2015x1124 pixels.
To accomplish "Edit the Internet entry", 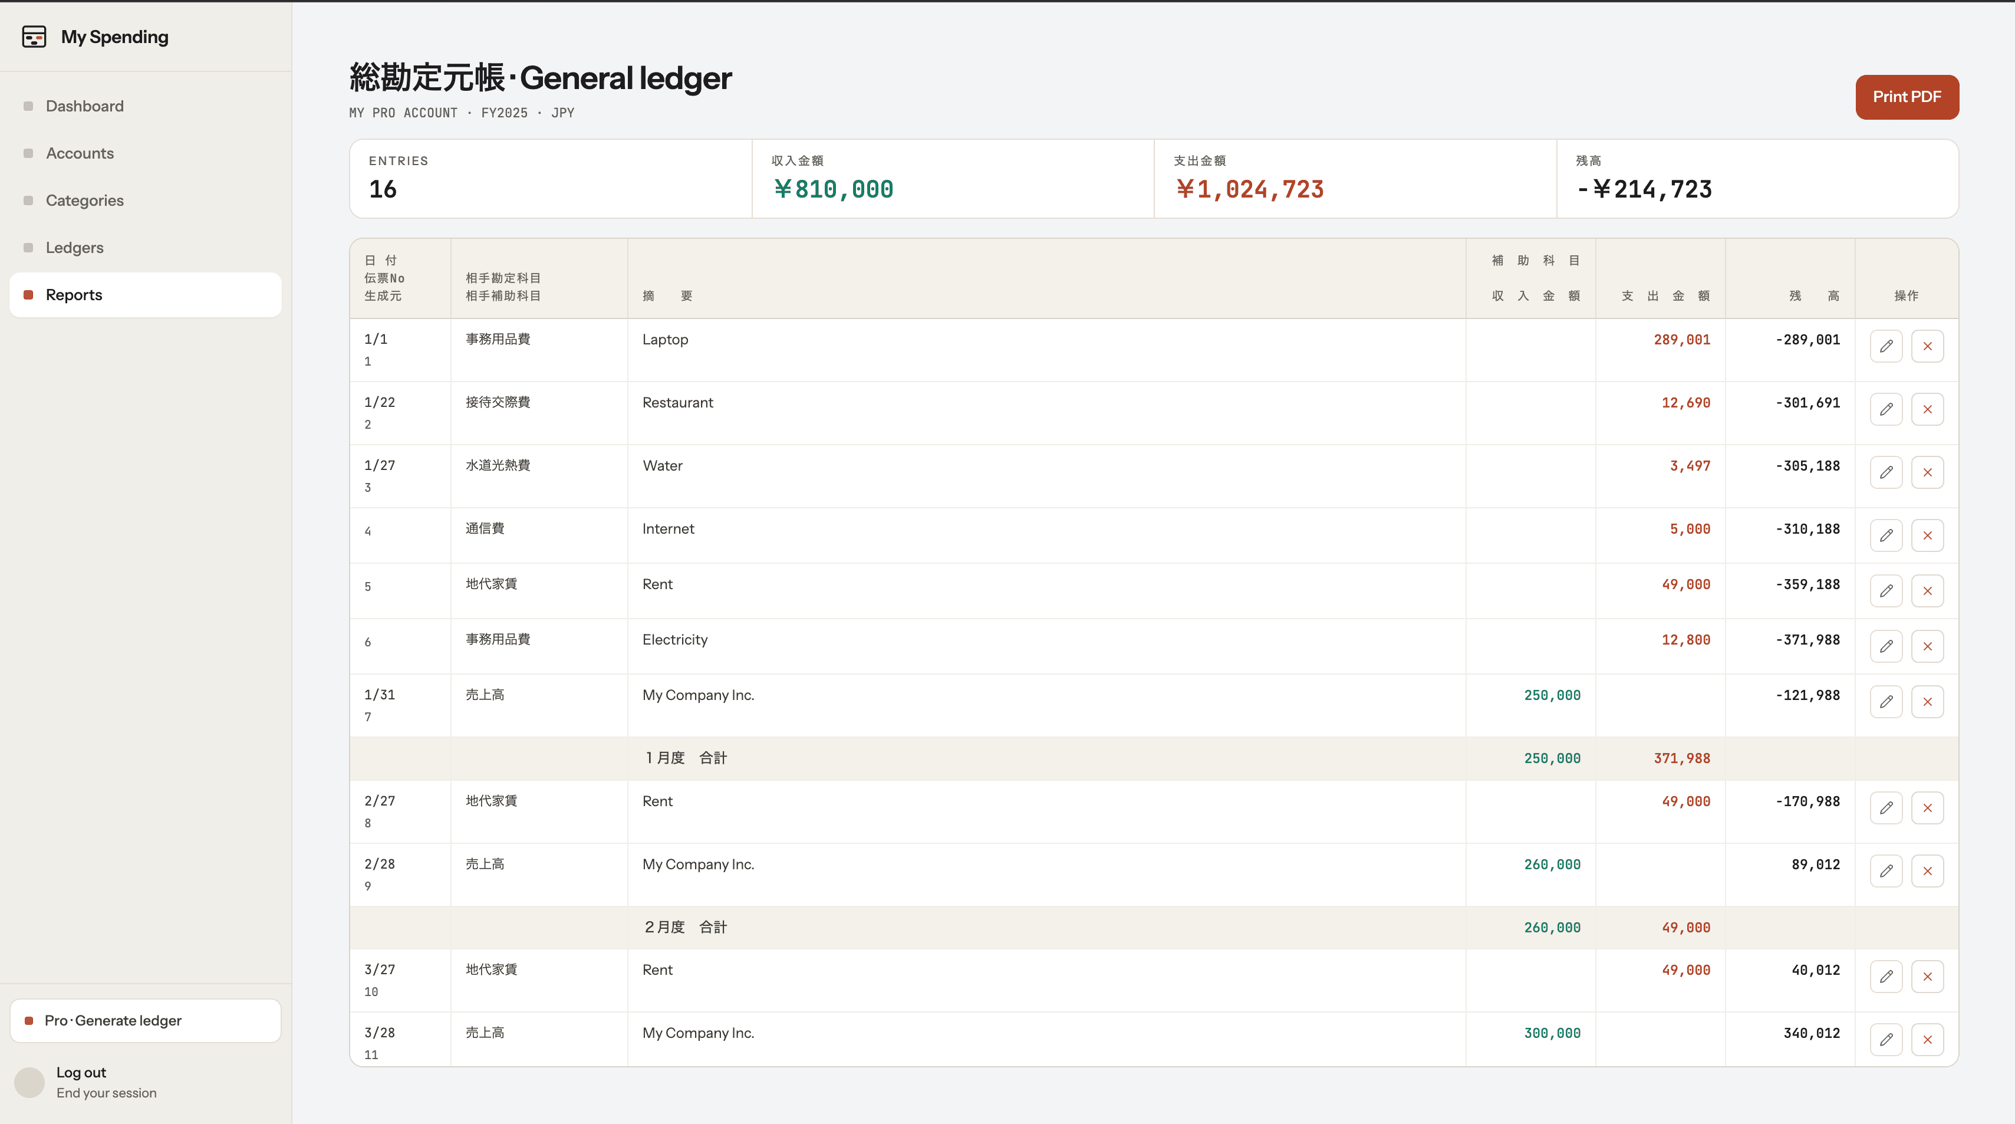I will 1886,535.
